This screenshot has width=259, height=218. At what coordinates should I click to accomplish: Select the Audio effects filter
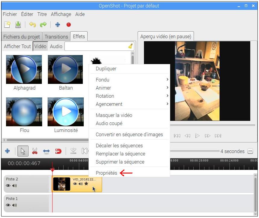coord(56,46)
